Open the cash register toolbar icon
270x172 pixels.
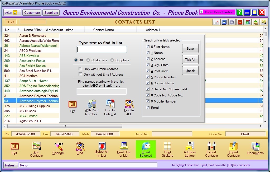[256, 22]
